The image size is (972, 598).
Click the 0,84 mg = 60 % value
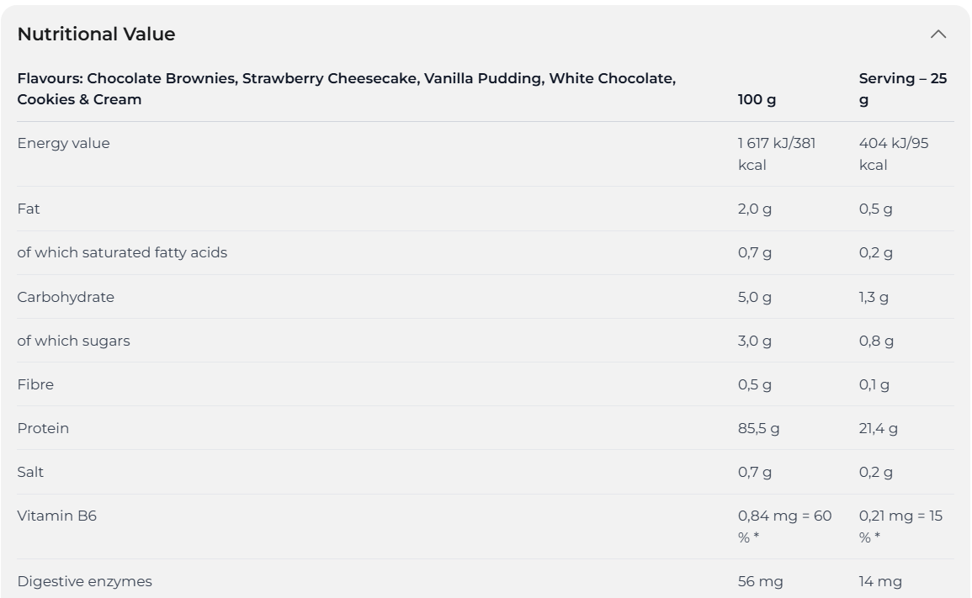pos(784,527)
